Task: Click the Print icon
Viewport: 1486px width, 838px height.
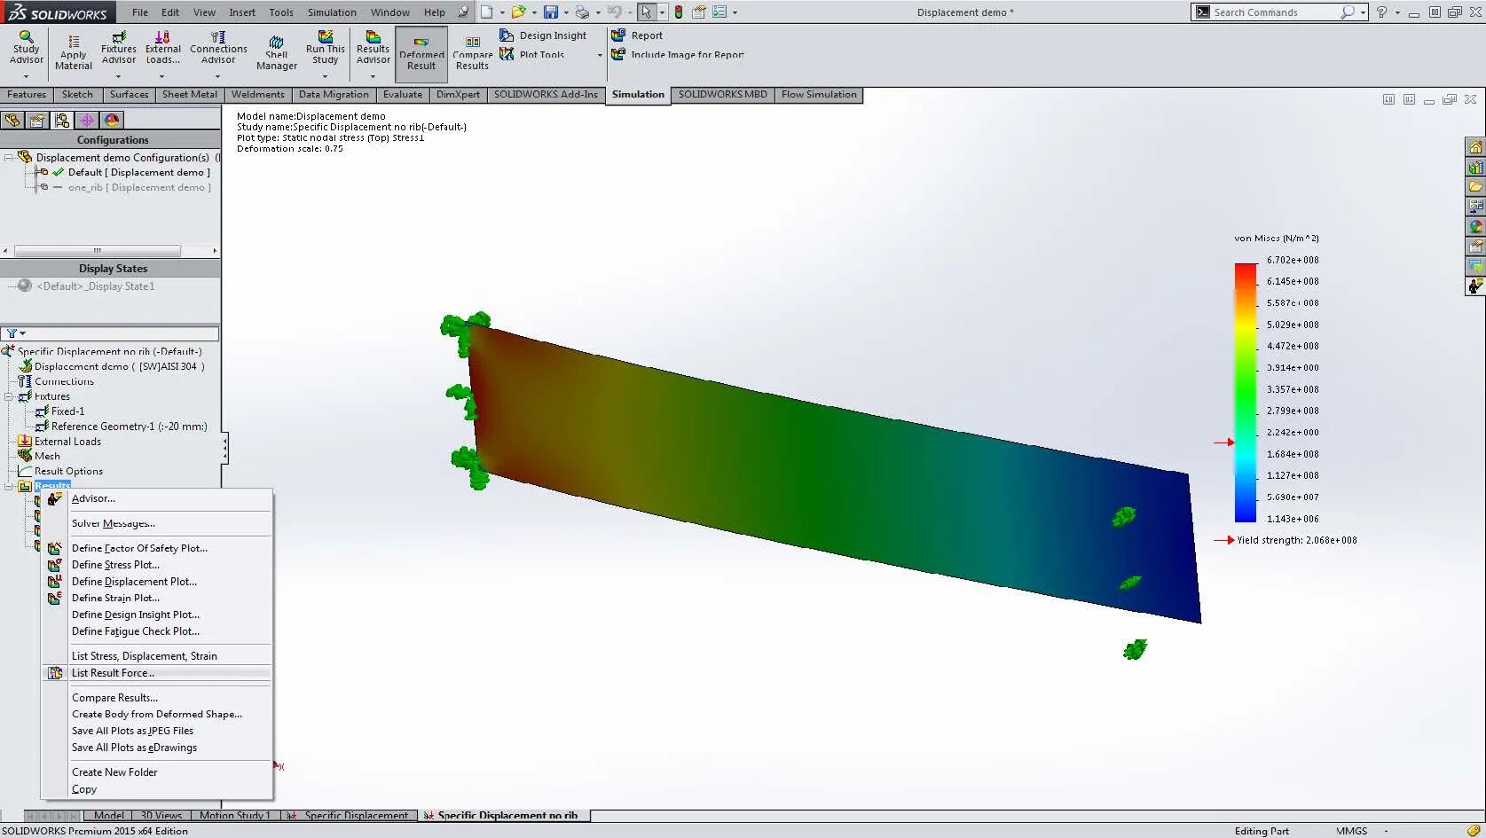Action: [x=582, y=12]
